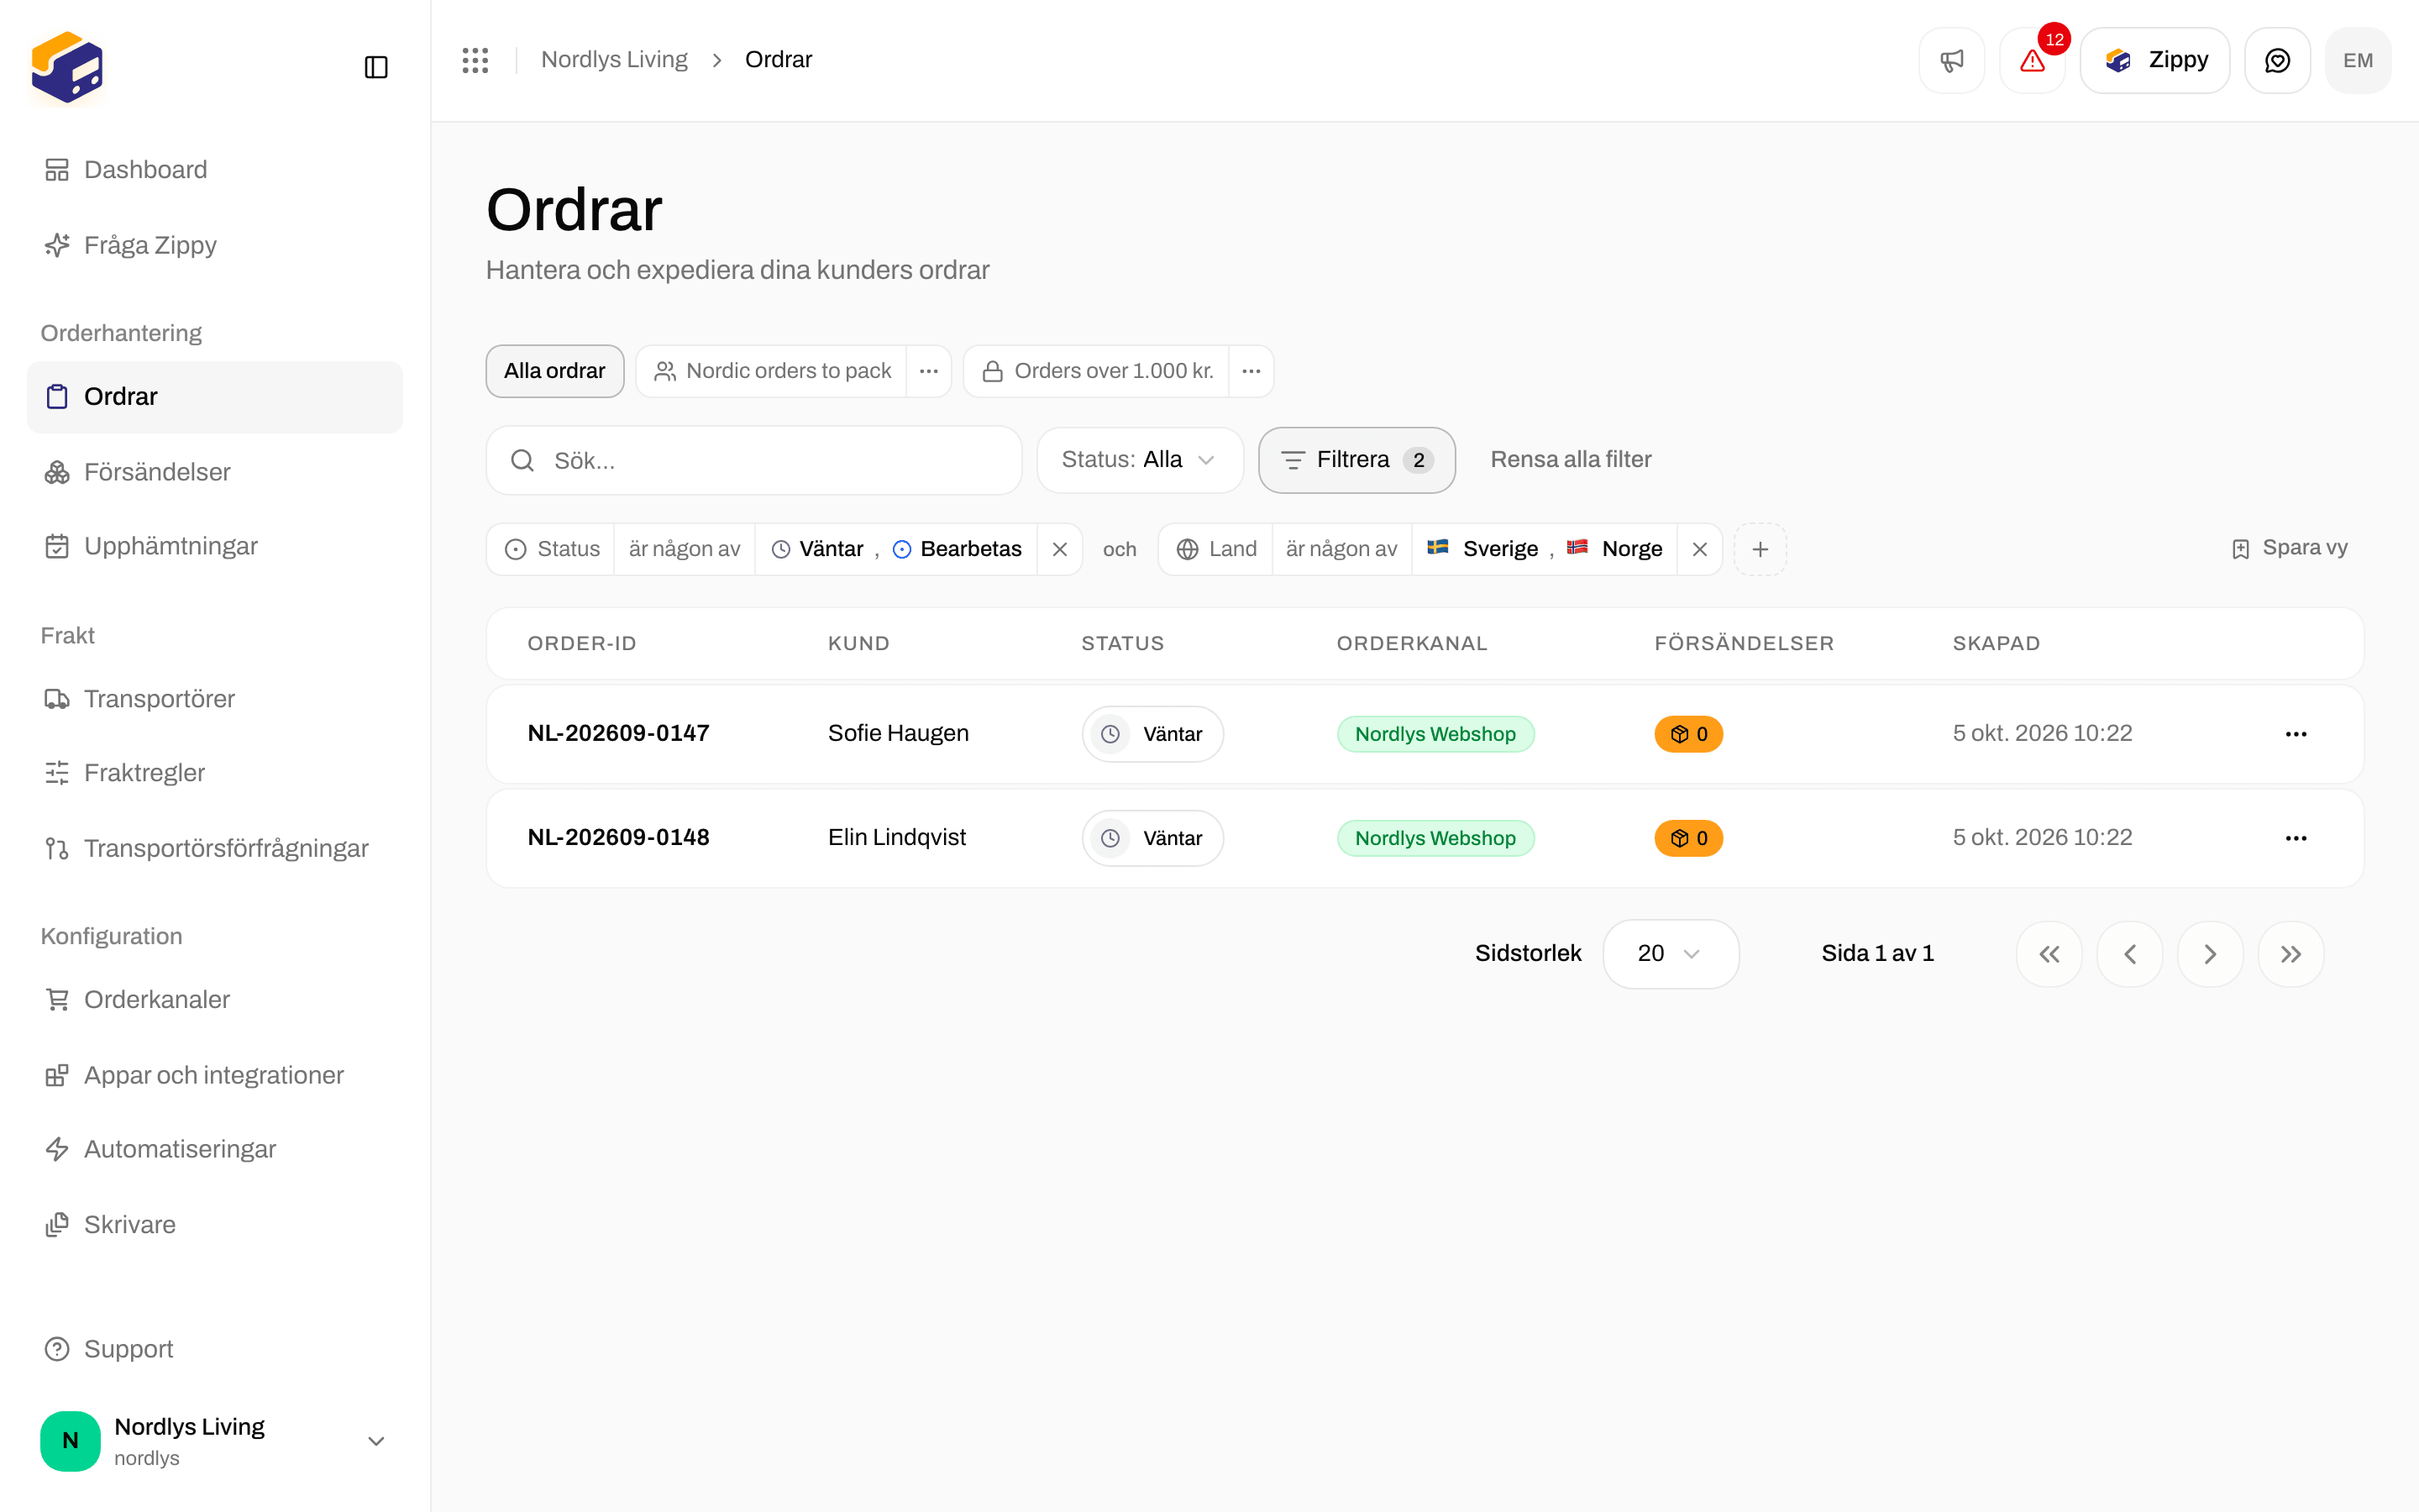The width and height of the screenshot is (2419, 1512).
Task: Change page size from 20
Action: click(1671, 954)
